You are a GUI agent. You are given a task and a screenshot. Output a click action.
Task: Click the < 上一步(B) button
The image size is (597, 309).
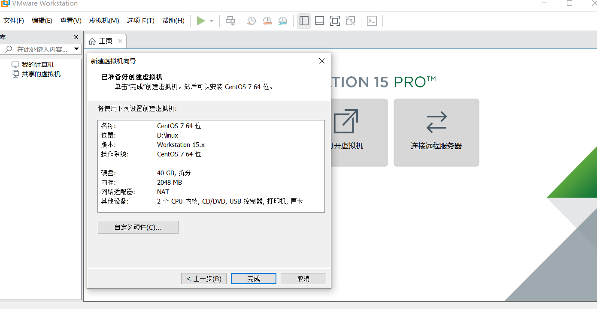point(204,279)
